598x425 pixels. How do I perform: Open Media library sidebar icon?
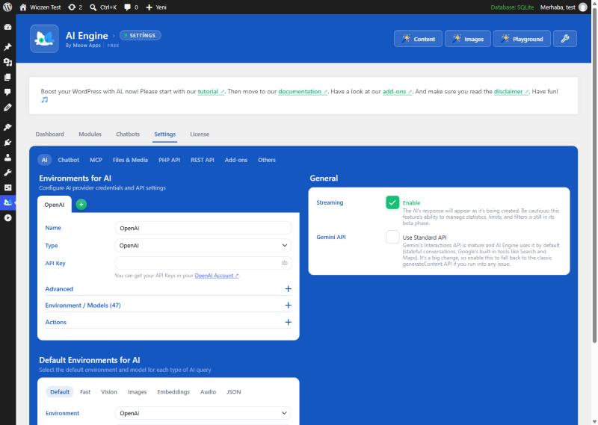7,62
